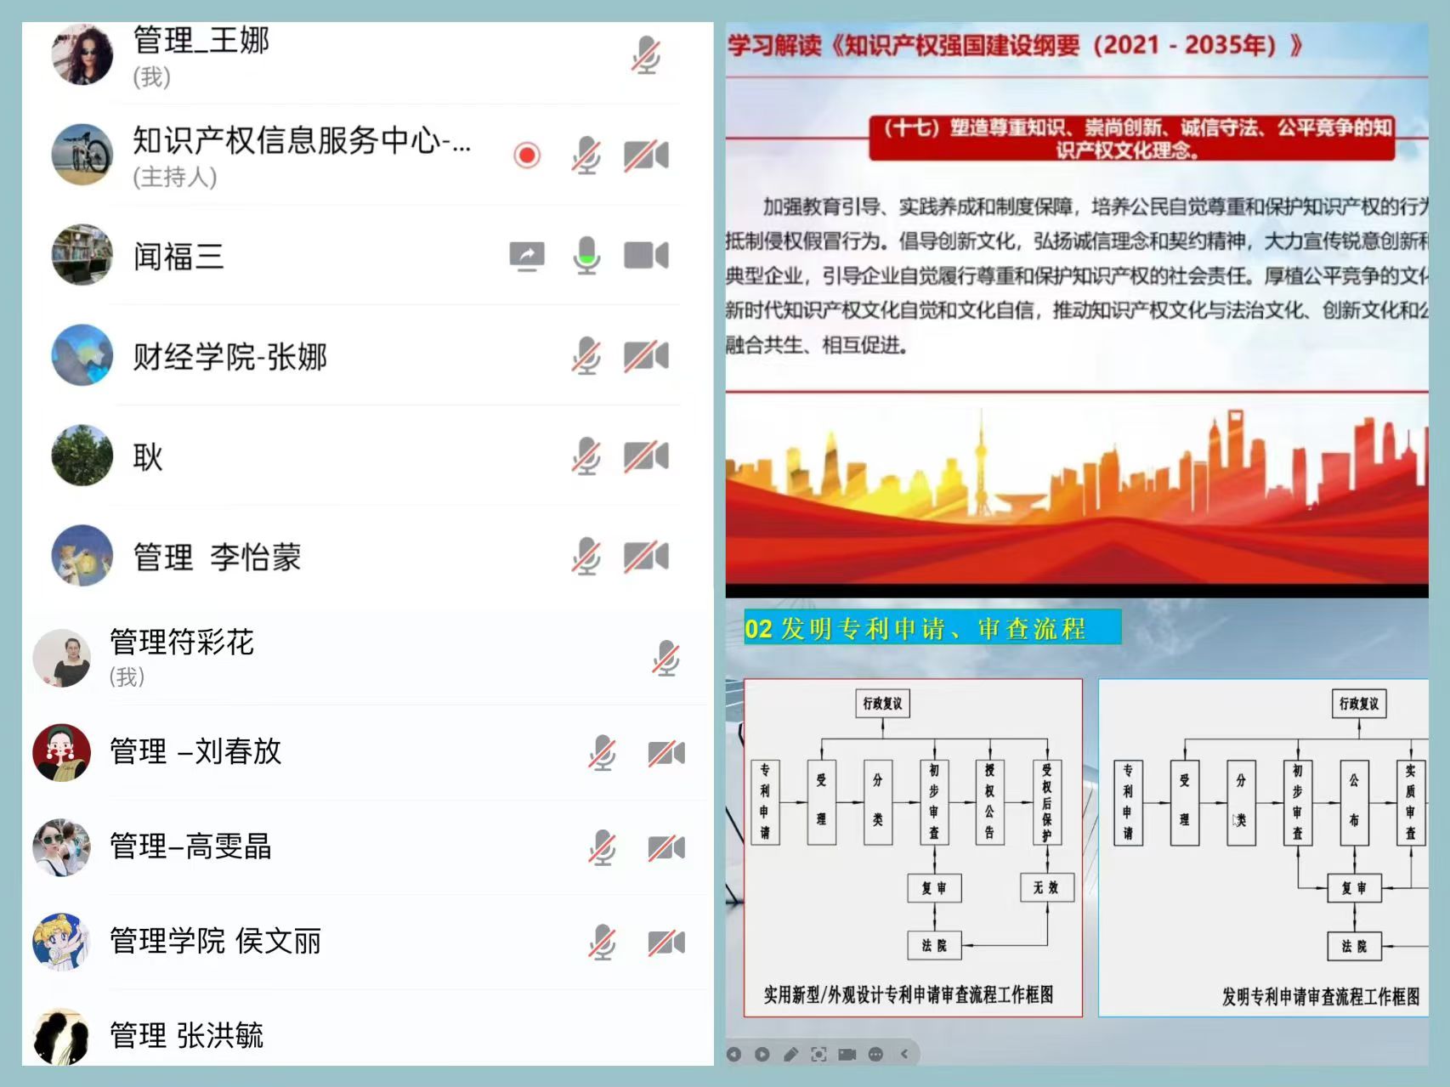Turn off the camera of 闻福三

(648, 255)
